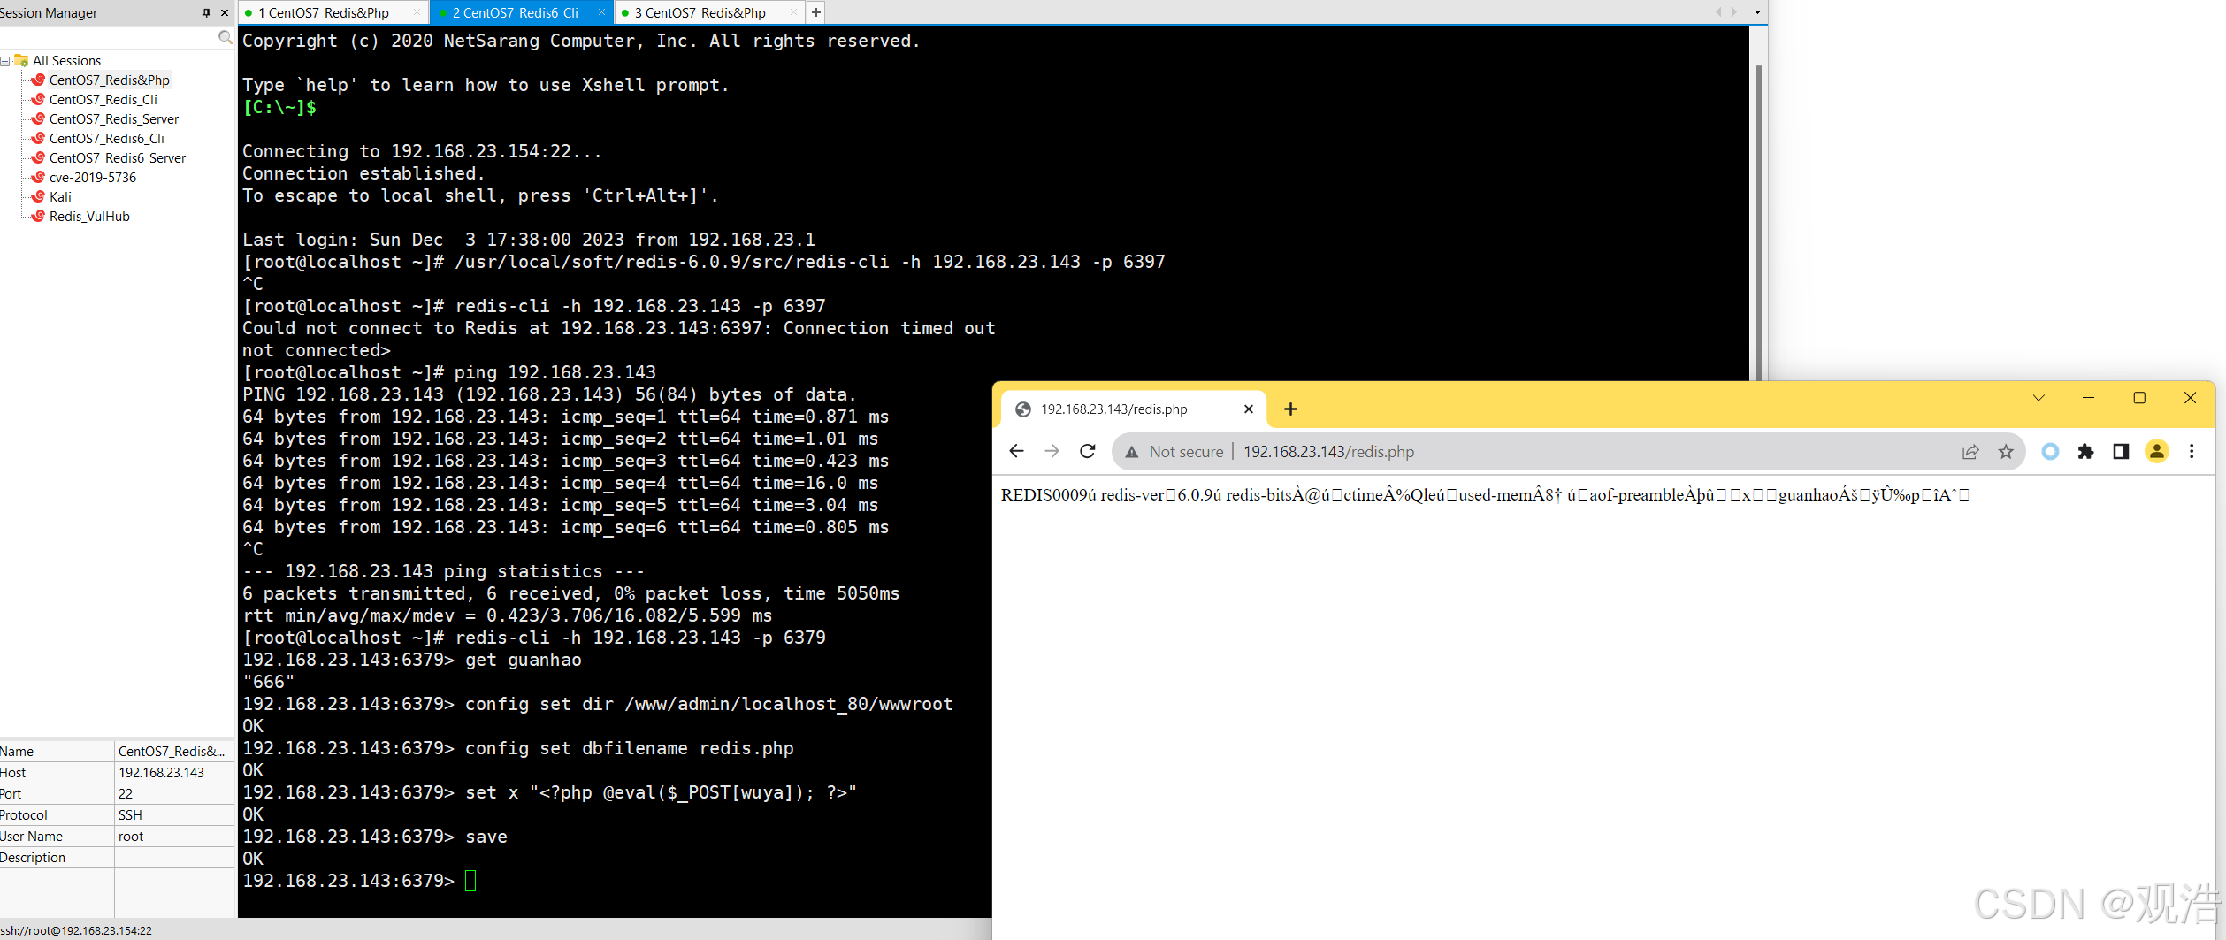
Task: Close the browser window
Action: pyautogui.click(x=2191, y=398)
